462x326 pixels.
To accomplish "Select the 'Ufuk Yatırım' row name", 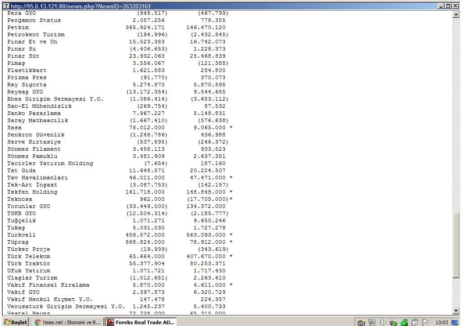I will (29, 271).
